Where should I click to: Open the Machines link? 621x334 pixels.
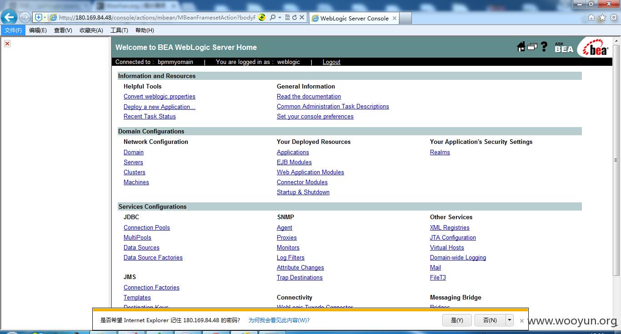click(136, 182)
